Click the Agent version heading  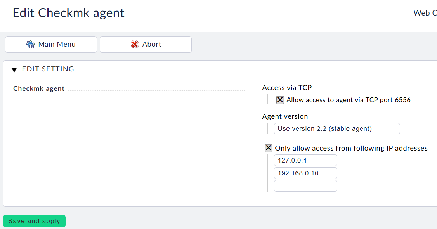pyautogui.click(x=285, y=116)
